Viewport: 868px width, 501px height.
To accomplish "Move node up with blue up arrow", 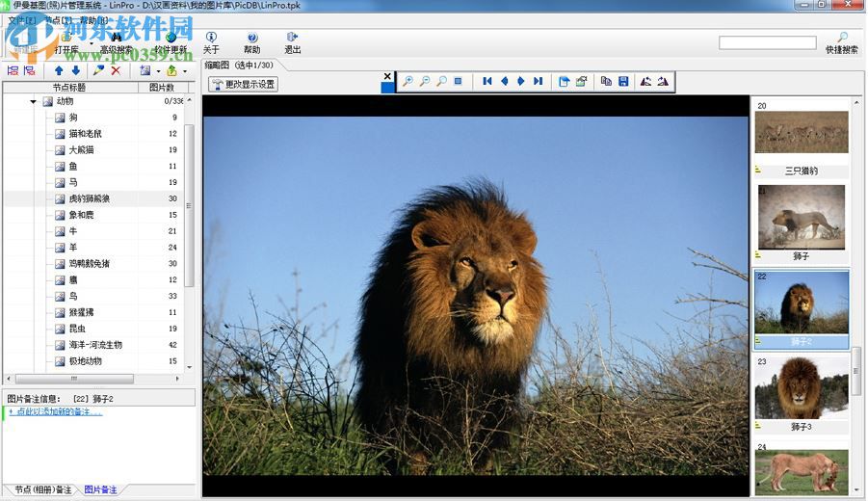I will click(59, 70).
